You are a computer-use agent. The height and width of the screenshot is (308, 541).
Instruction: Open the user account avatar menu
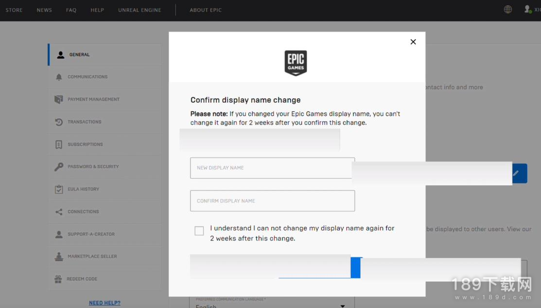(527, 9)
